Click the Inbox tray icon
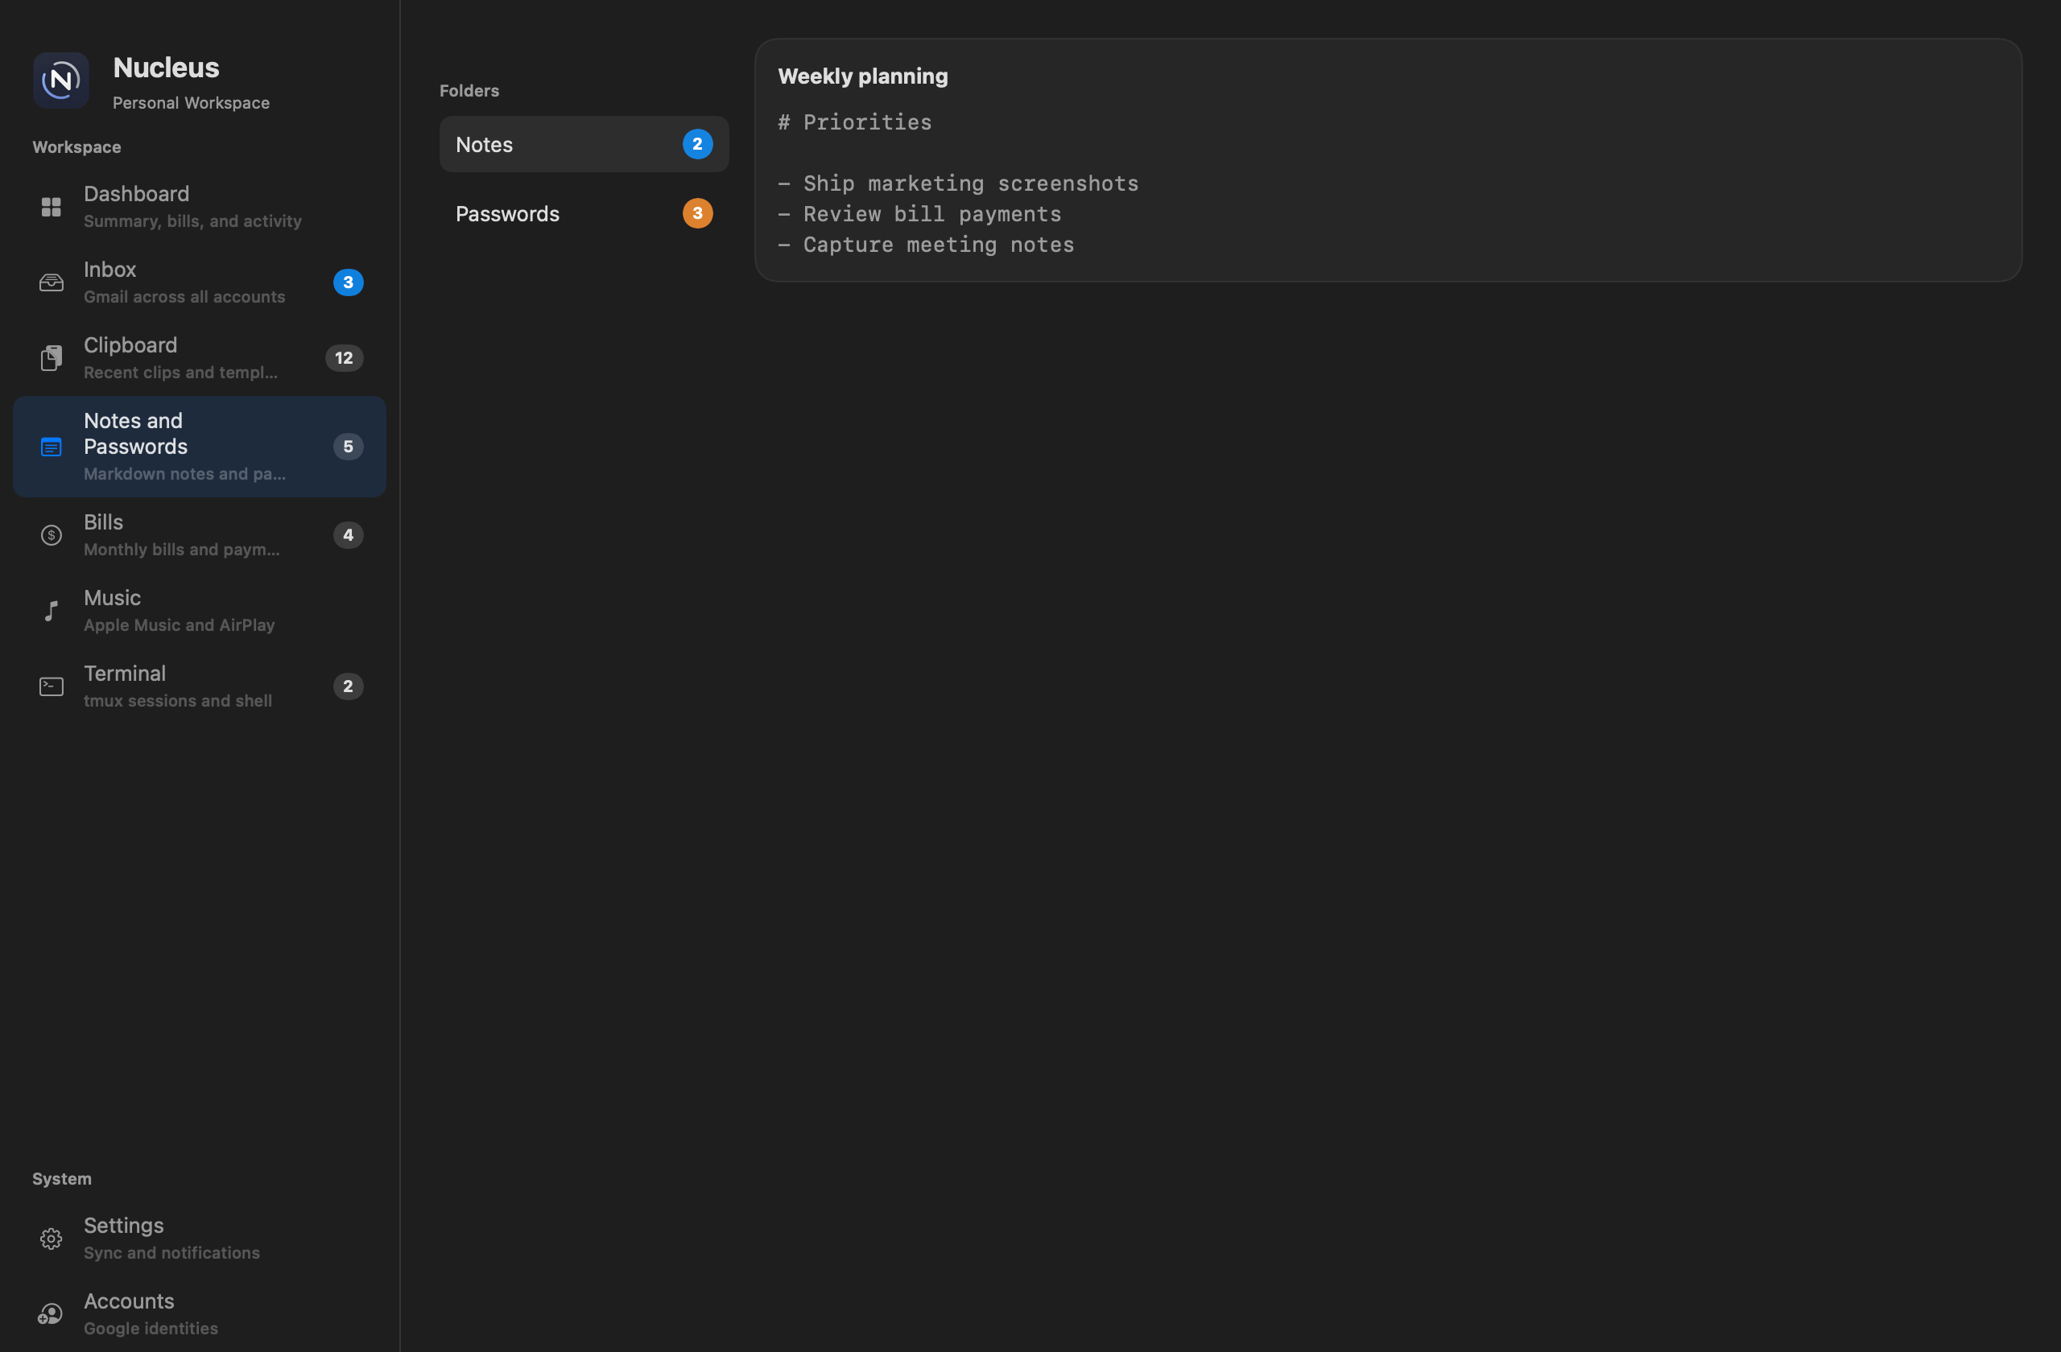The width and height of the screenshot is (2061, 1352). coord(51,282)
